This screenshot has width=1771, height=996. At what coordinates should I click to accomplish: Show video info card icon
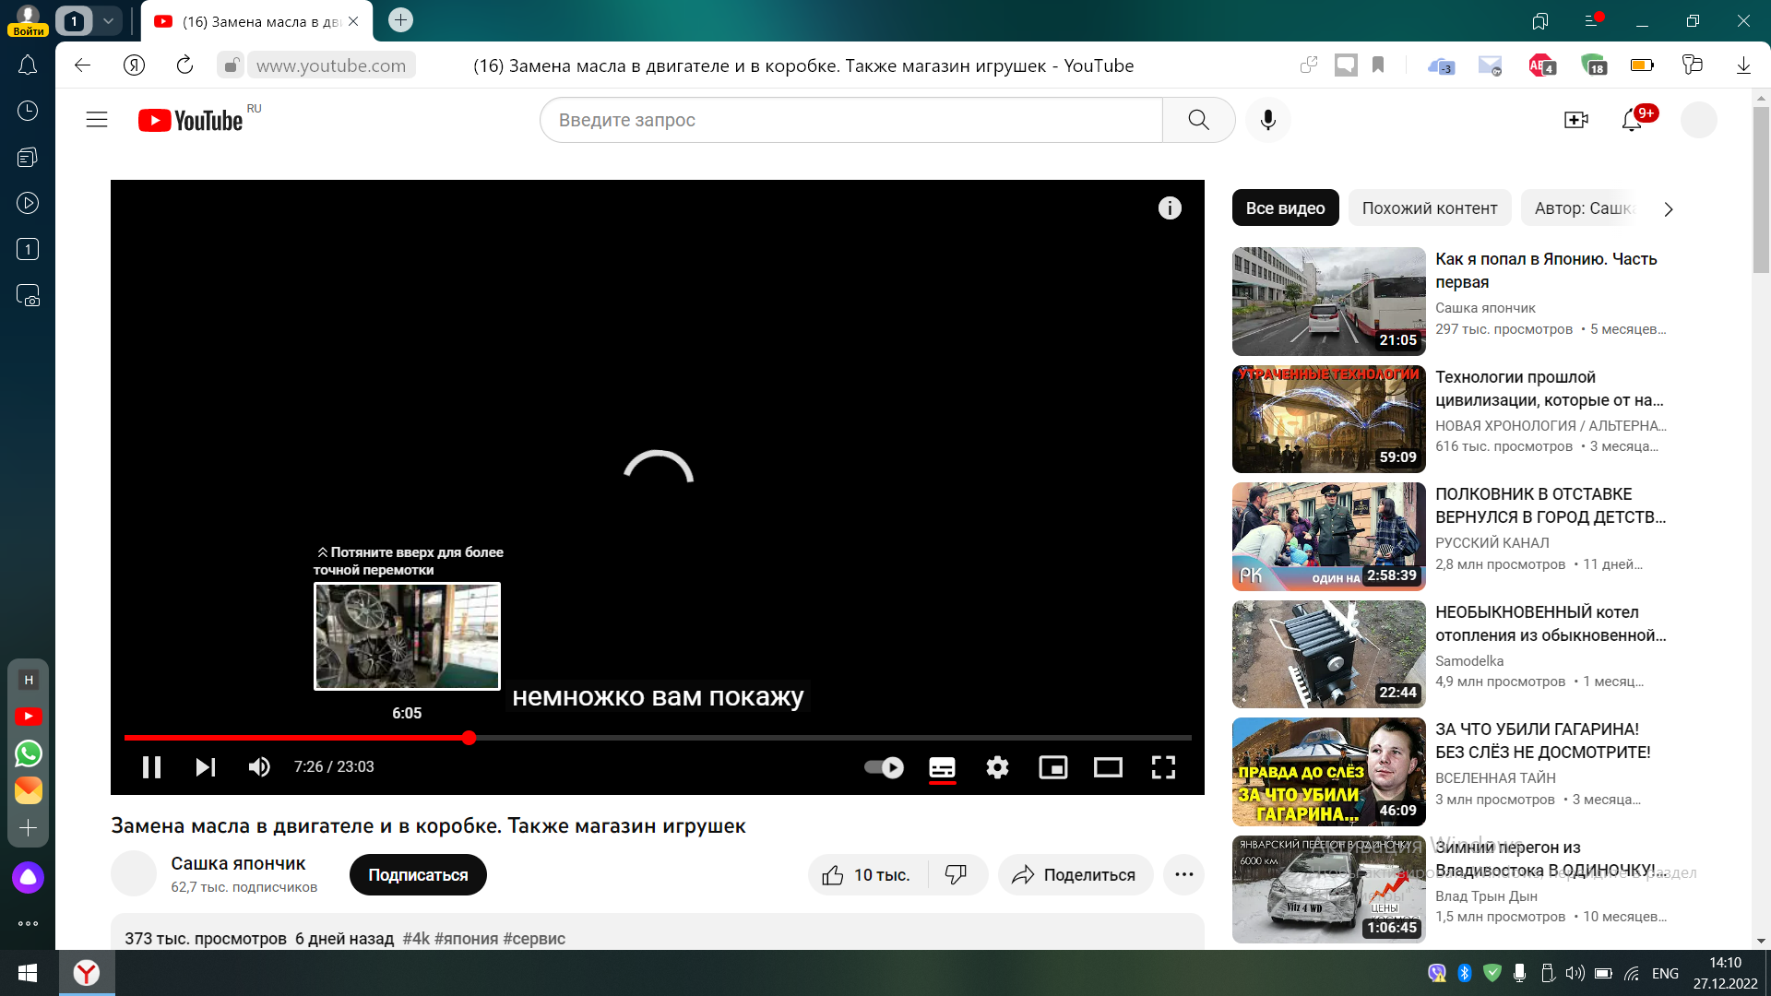1170,207
